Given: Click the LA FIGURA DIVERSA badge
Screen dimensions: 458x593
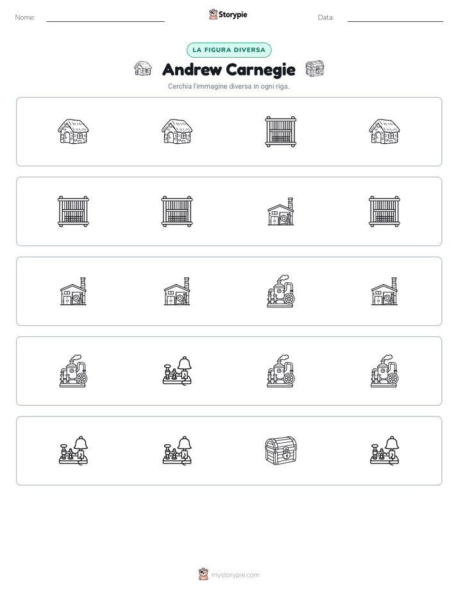Looking at the screenshot, I should [x=229, y=50].
